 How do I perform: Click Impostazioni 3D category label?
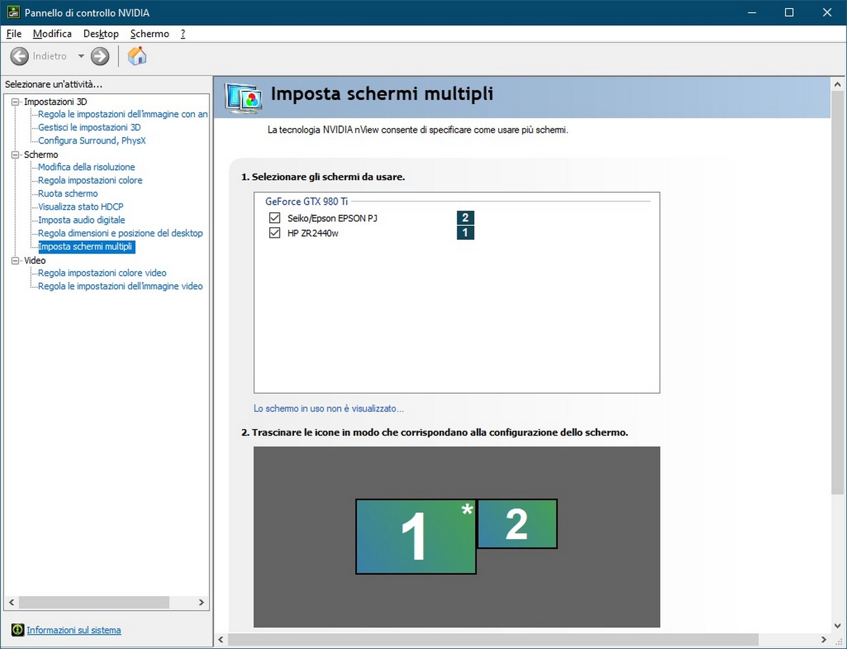point(55,102)
